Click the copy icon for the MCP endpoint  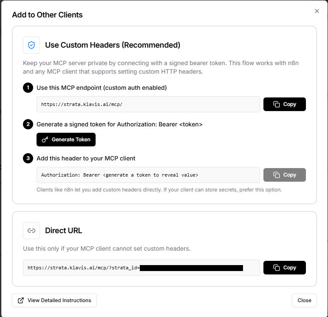277,104
